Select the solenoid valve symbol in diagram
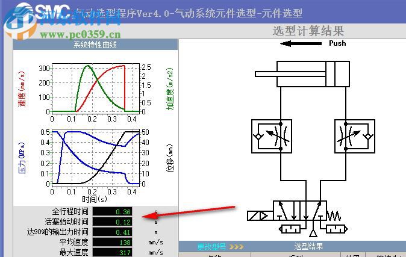This screenshot has height=257, width=406. [x=300, y=211]
